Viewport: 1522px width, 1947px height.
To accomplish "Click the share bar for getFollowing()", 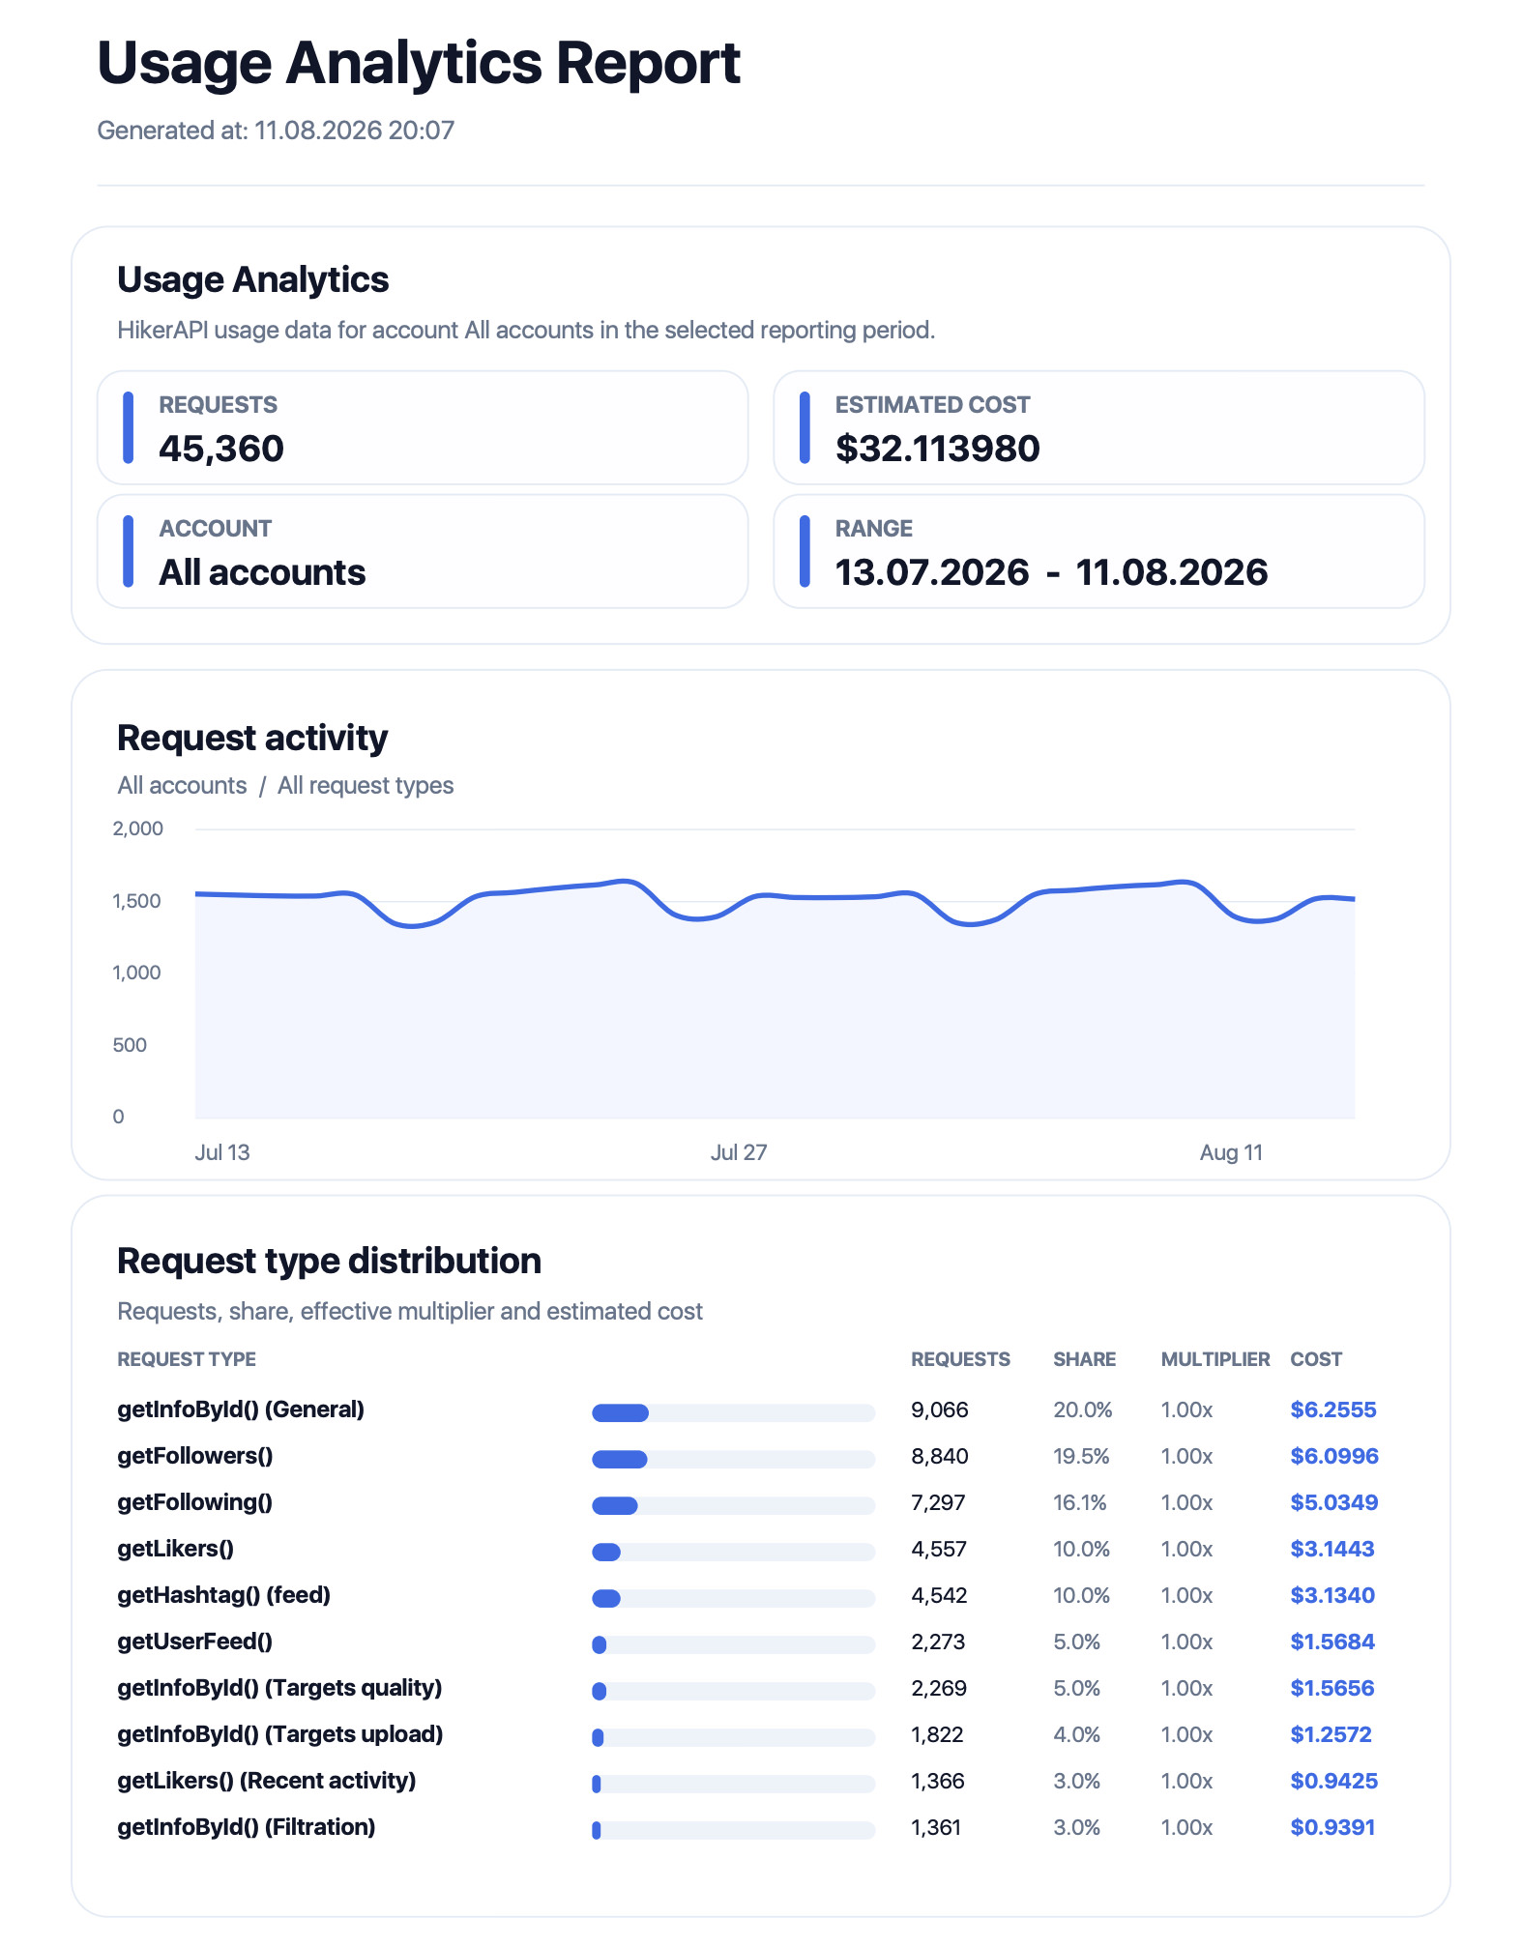I will (734, 1505).
